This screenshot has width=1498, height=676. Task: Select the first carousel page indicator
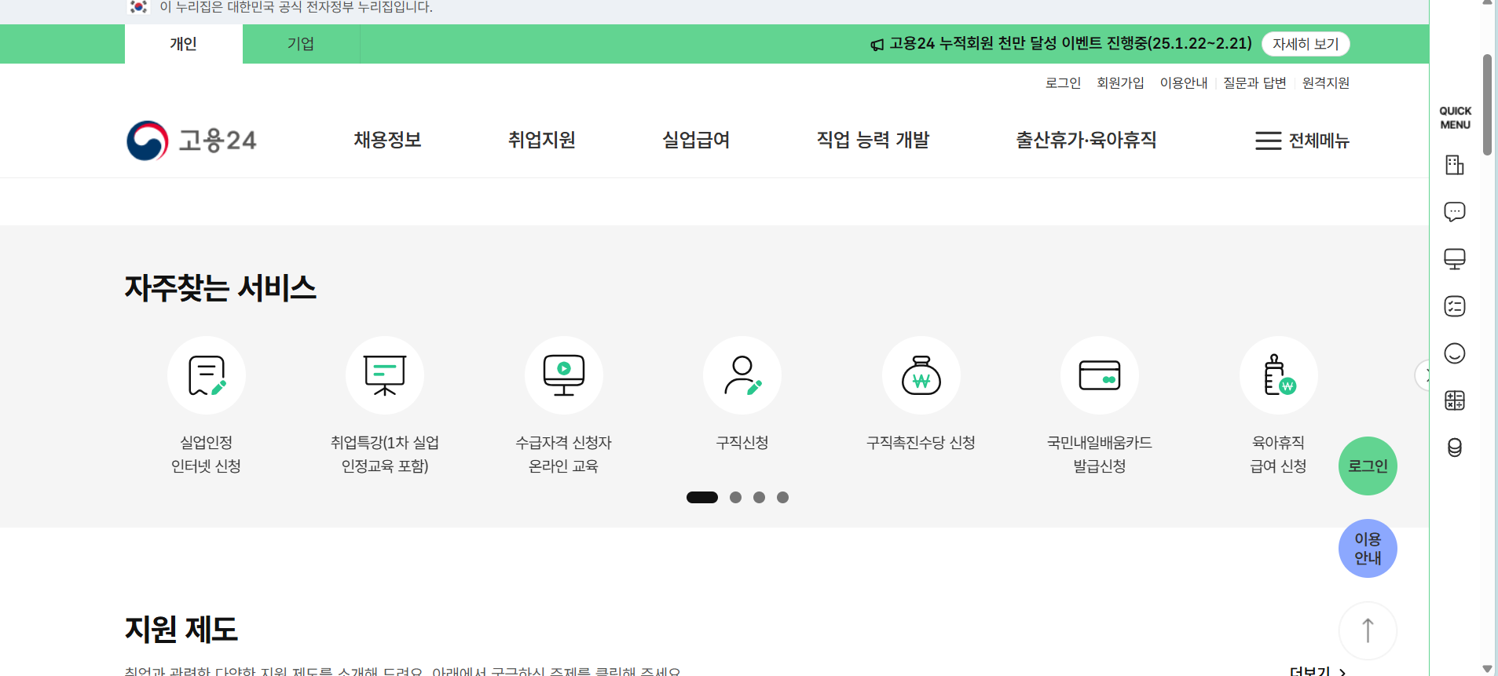pos(702,497)
